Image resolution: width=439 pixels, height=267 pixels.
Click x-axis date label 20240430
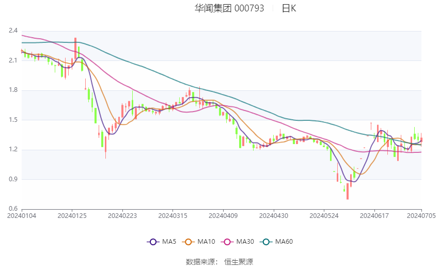(274, 216)
